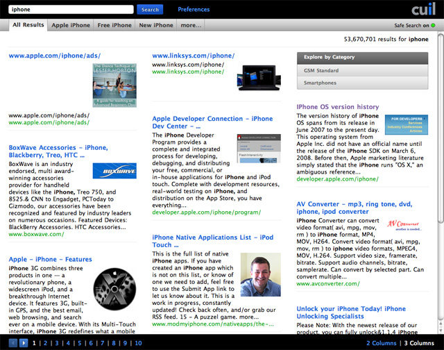The width and height of the screenshot is (444, 350).
Task: Go to results page 1
Action: (34, 343)
